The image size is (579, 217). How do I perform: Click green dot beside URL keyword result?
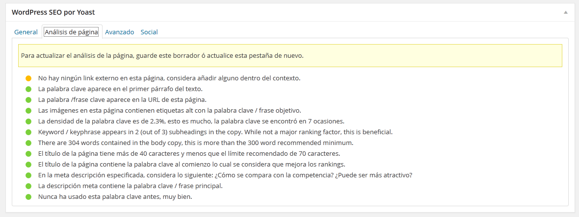(28, 100)
